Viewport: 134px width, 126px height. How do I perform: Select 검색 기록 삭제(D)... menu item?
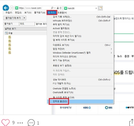pos(80,17)
